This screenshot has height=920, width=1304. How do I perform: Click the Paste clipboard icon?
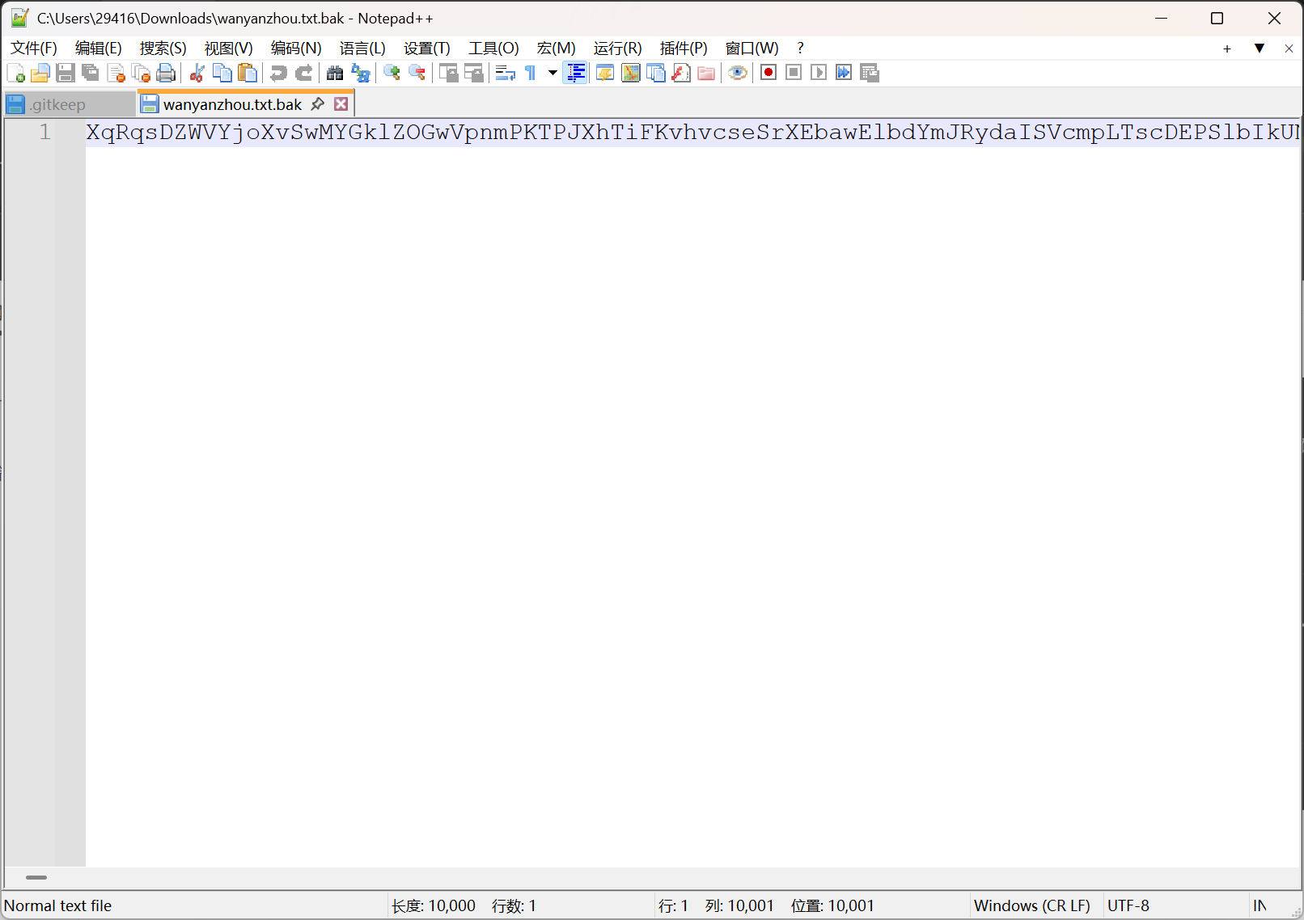[x=247, y=74]
